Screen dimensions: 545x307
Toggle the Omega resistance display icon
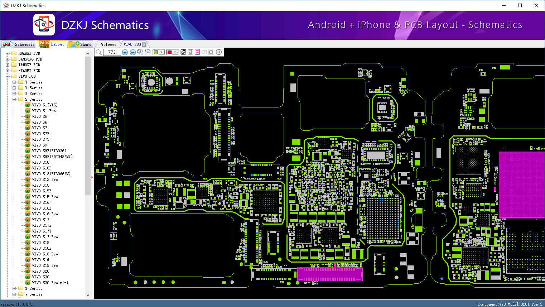pos(211,52)
